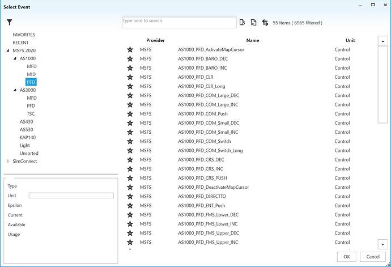This screenshot has height=267, width=391.
Task: Toggle favorite star for AS1000_PFD_CLR
Action: tap(130, 77)
